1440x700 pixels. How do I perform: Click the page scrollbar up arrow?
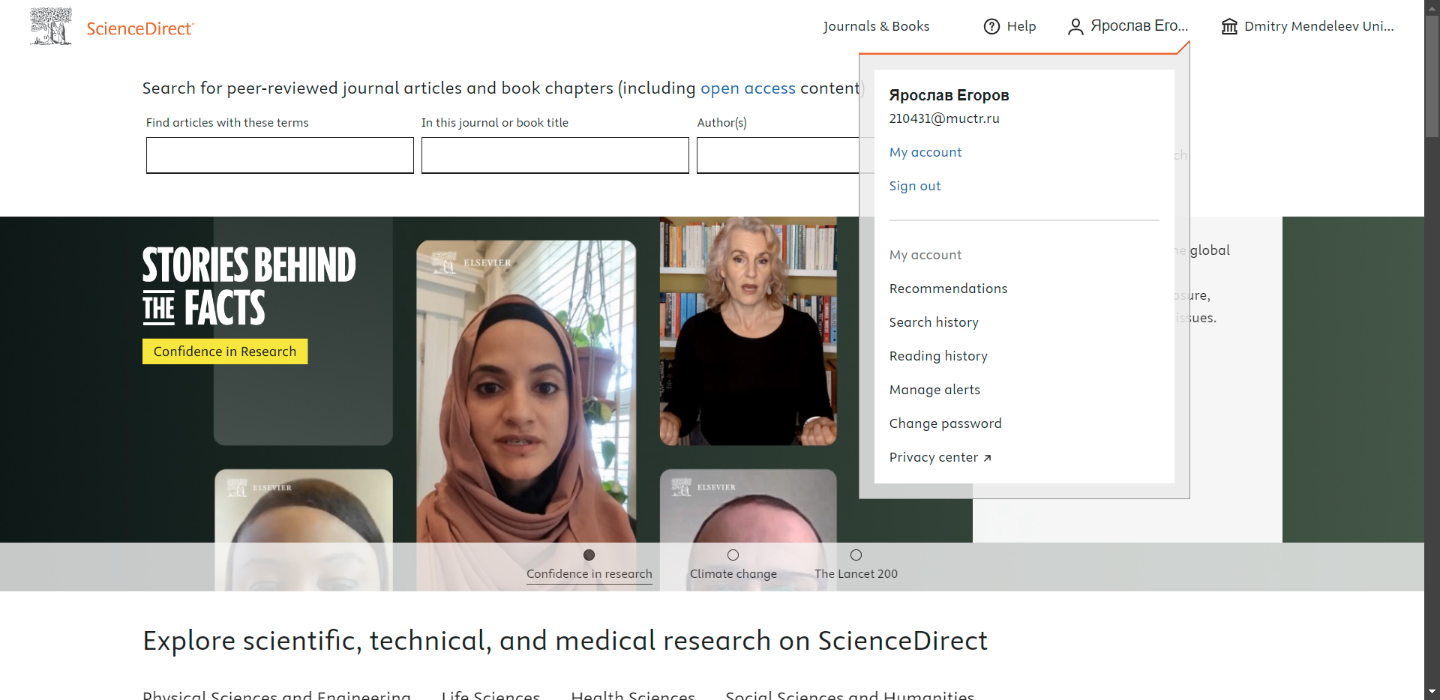(1432, 7)
